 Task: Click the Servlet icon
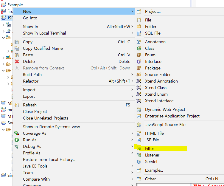[x=139, y=162]
